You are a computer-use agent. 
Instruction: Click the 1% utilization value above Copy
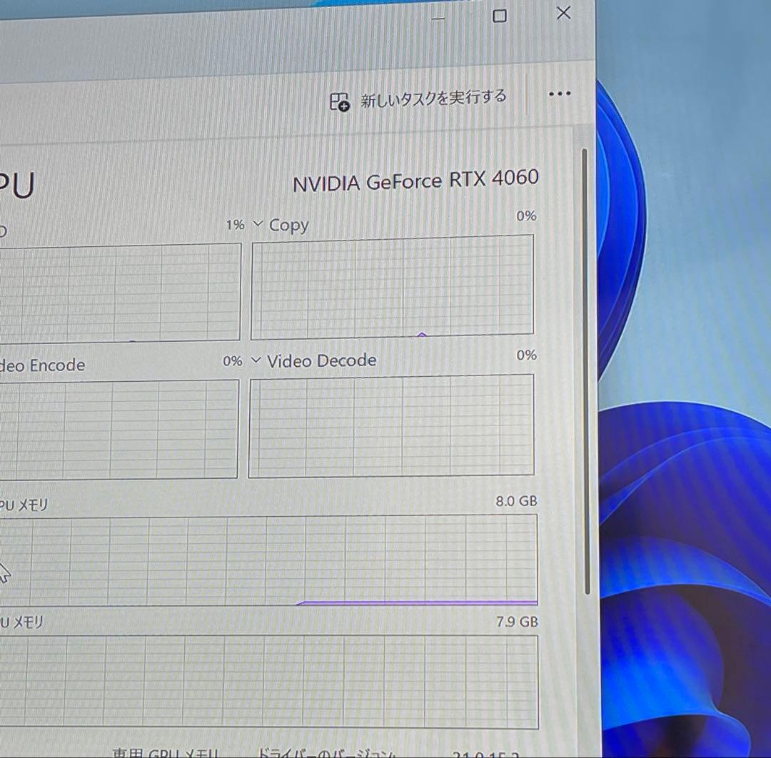point(235,224)
